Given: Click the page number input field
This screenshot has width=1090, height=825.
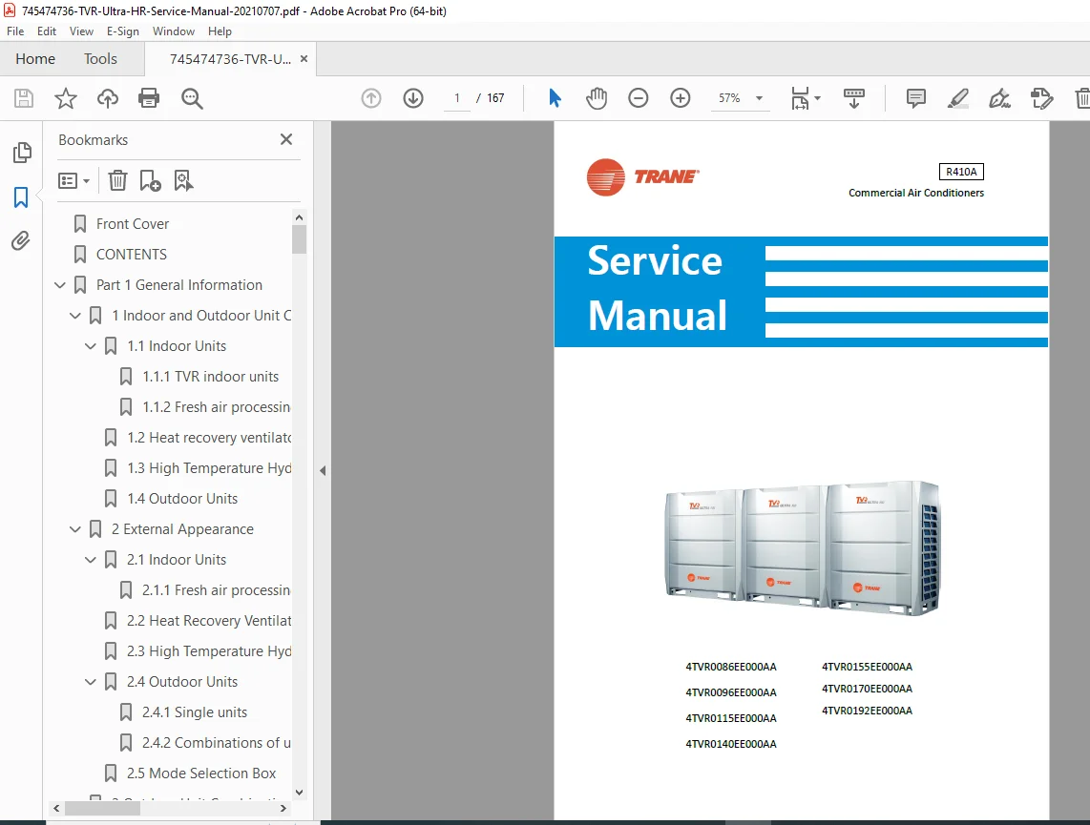Looking at the screenshot, I should 457,98.
